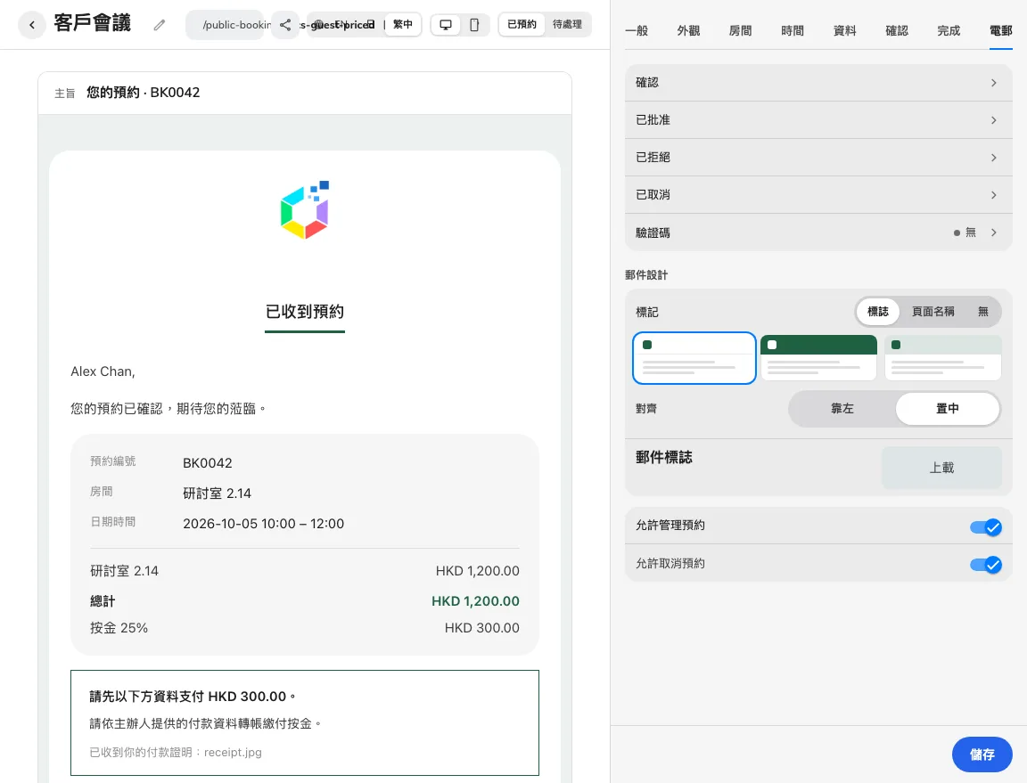Edit the 客戶會議 title with pencil icon

(x=160, y=25)
